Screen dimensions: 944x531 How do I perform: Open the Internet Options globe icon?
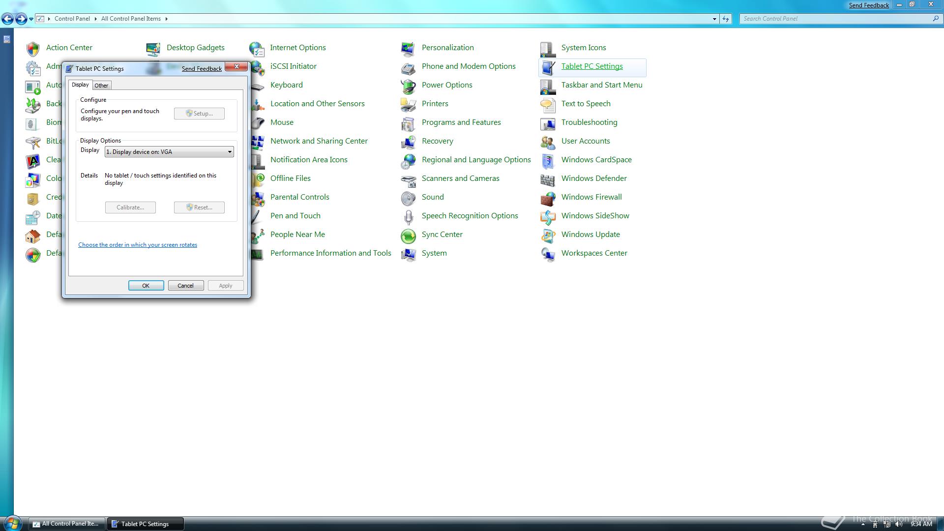tap(257, 49)
